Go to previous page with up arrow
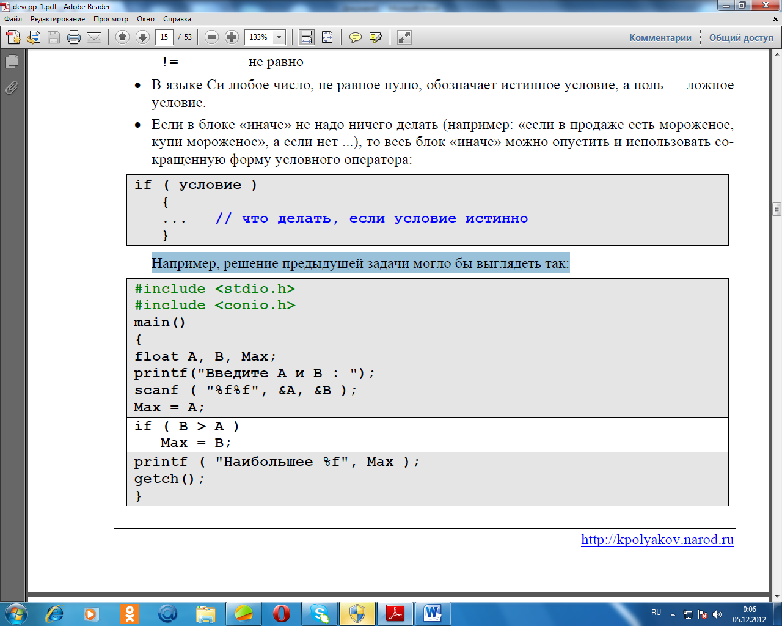 click(122, 37)
